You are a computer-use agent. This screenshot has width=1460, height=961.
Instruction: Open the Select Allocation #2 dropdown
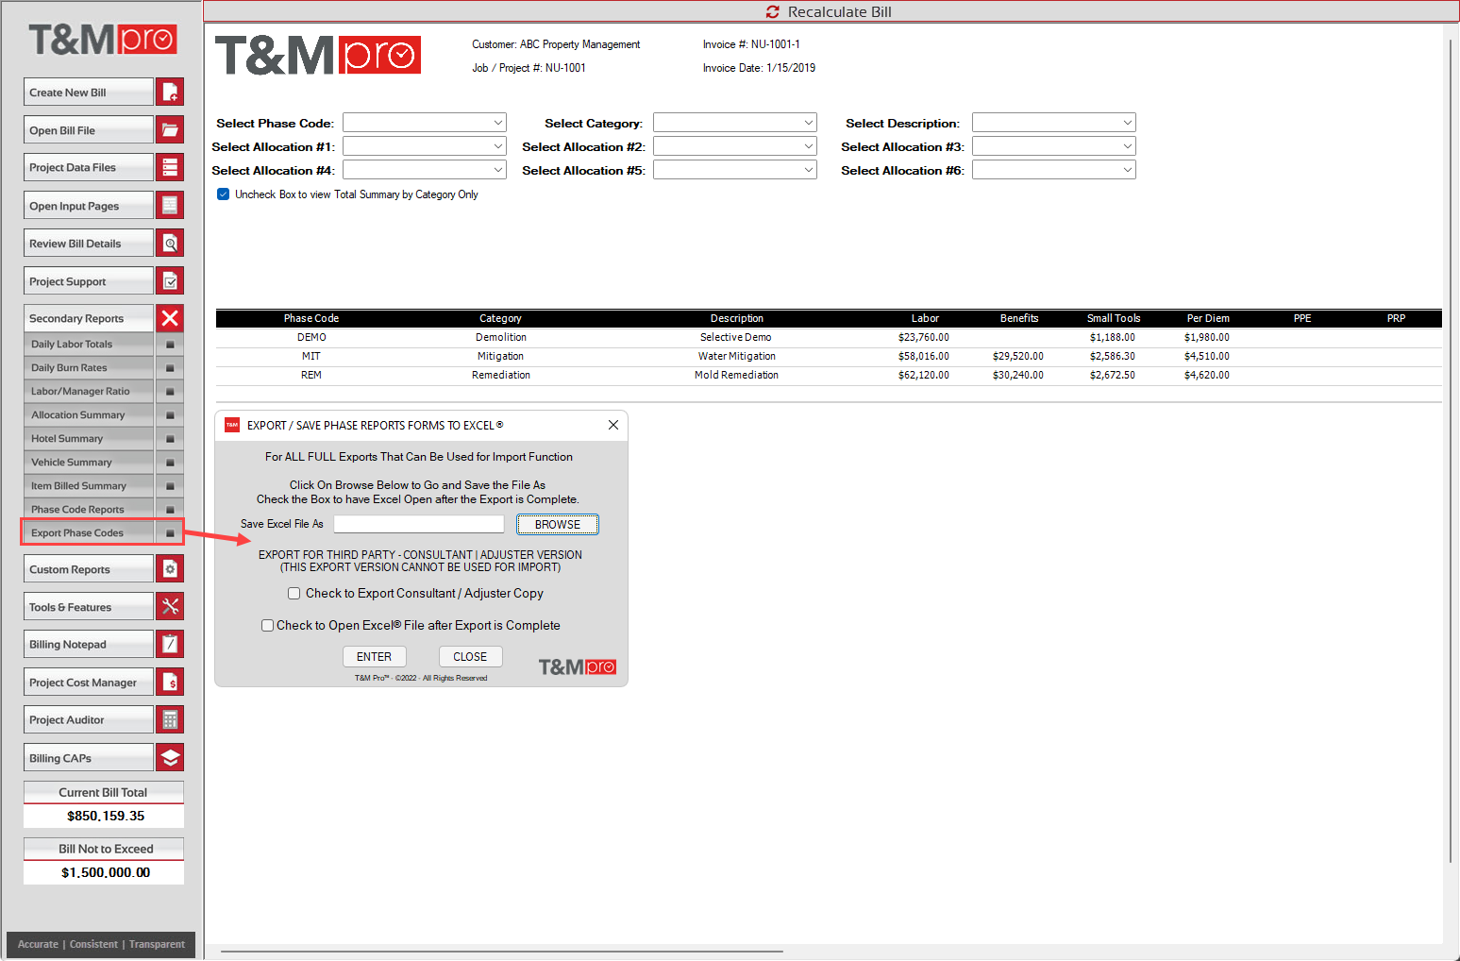tap(735, 146)
